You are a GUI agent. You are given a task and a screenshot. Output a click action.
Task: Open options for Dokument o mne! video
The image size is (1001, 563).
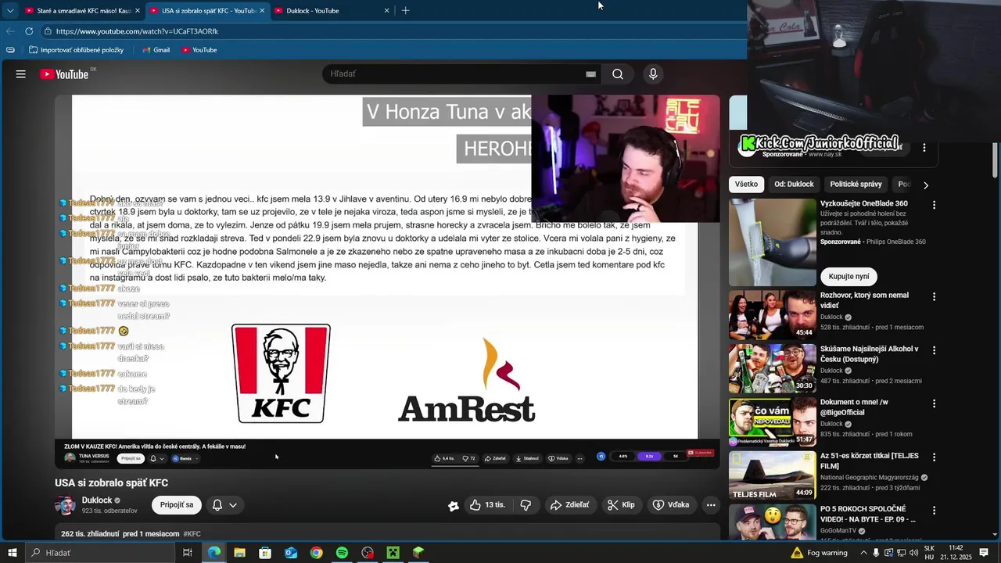934,403
